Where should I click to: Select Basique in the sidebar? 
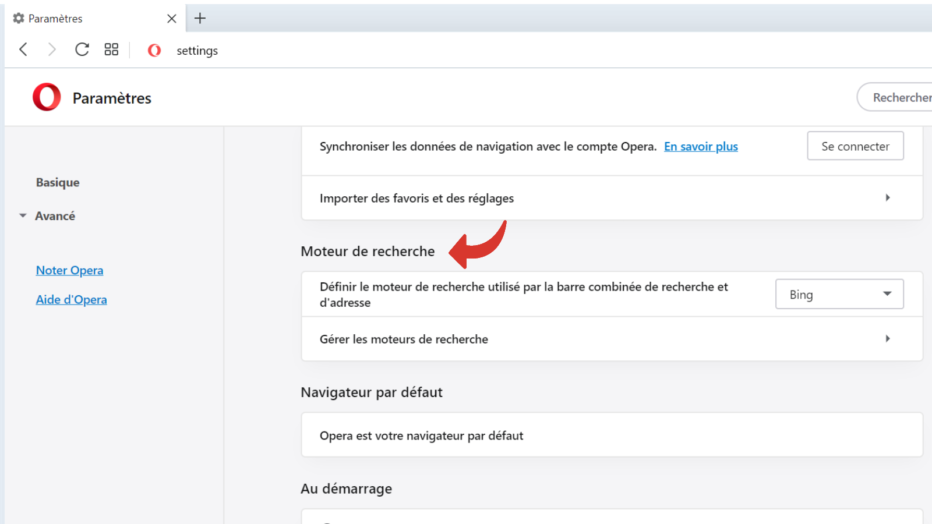click(58, 182)
